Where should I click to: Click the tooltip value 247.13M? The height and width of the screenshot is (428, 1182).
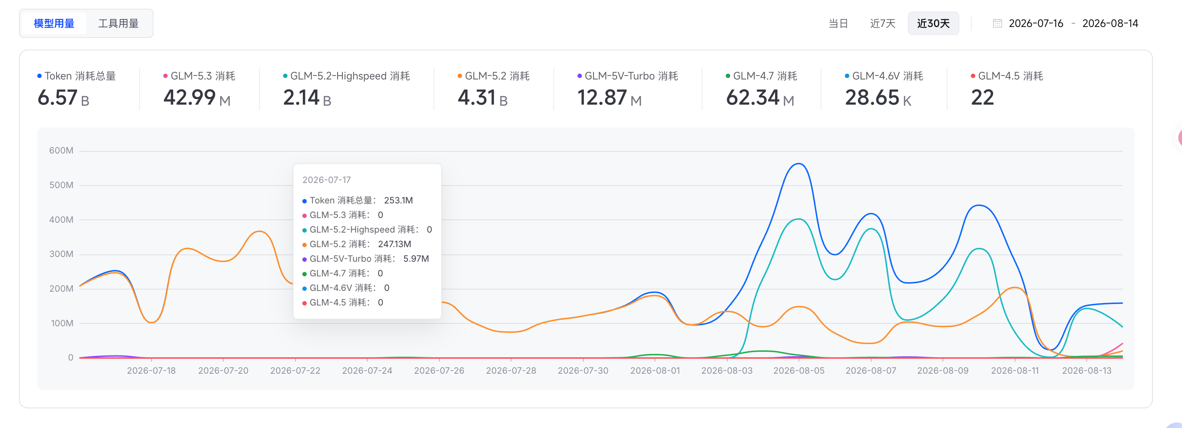(x=394, y=244)
